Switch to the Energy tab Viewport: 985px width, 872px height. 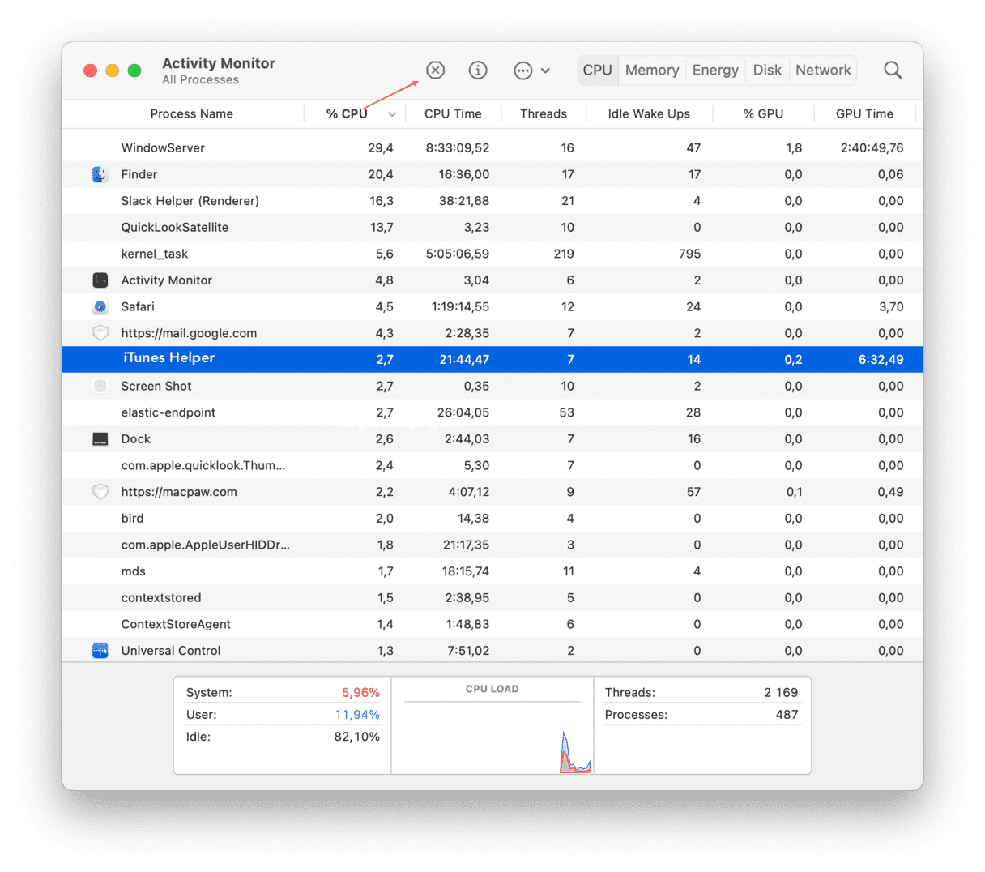(x=715, y=71)
